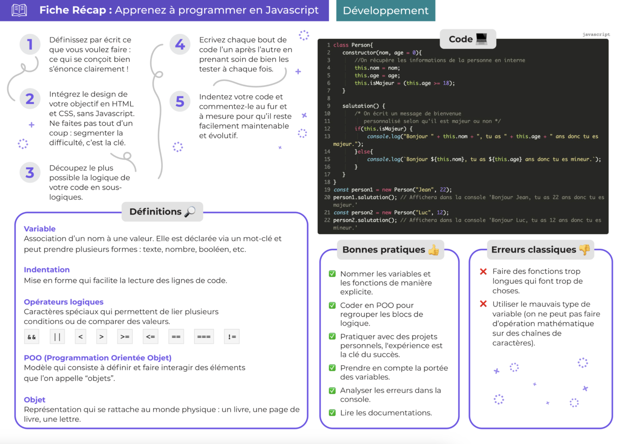Screen dimensions: 627x444
Task: Click the thumbs up icon on Bonnes pratiques
Action: tap(434, 250)
